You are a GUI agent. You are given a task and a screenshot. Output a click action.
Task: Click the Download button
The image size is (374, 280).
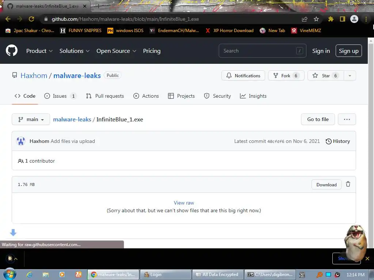pos(326,185)
